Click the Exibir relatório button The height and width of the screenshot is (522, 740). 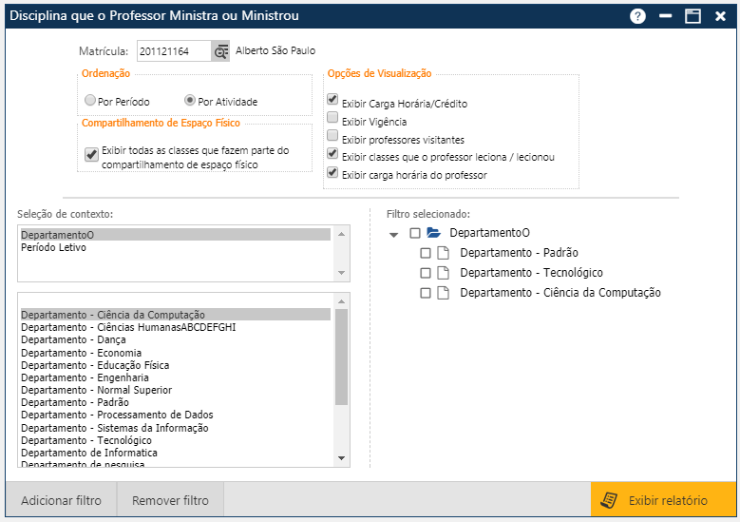[664, 500]
